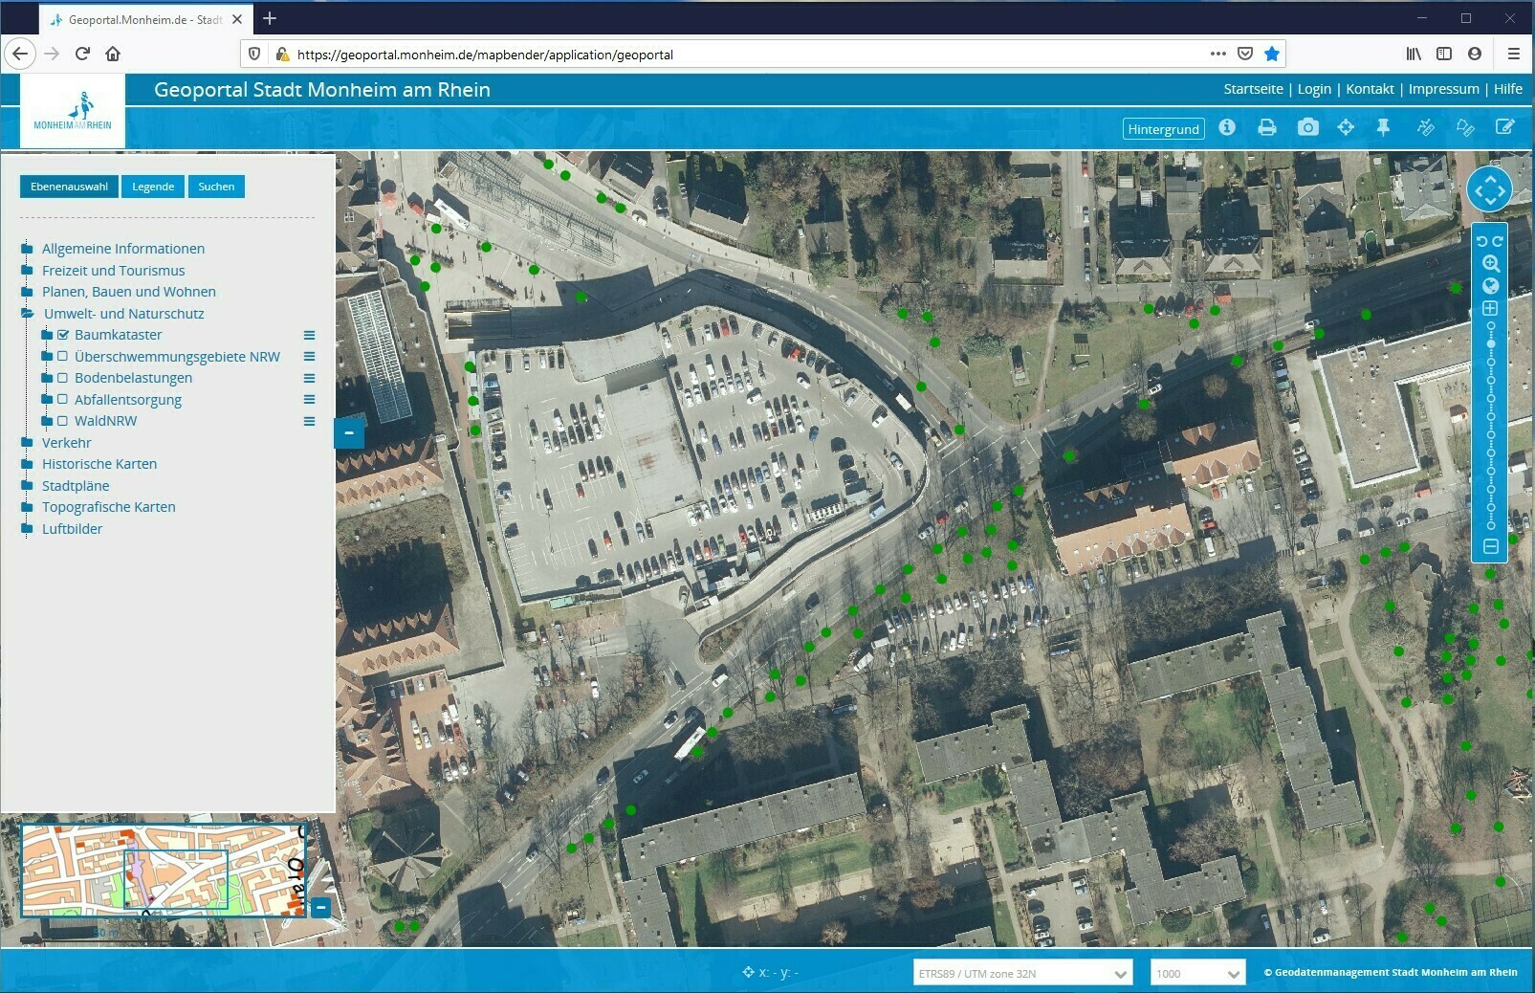Click the Hintergrund button
Viewport: 1535px width, 993px height.
pyautogui.click(x=1163, y=129)
